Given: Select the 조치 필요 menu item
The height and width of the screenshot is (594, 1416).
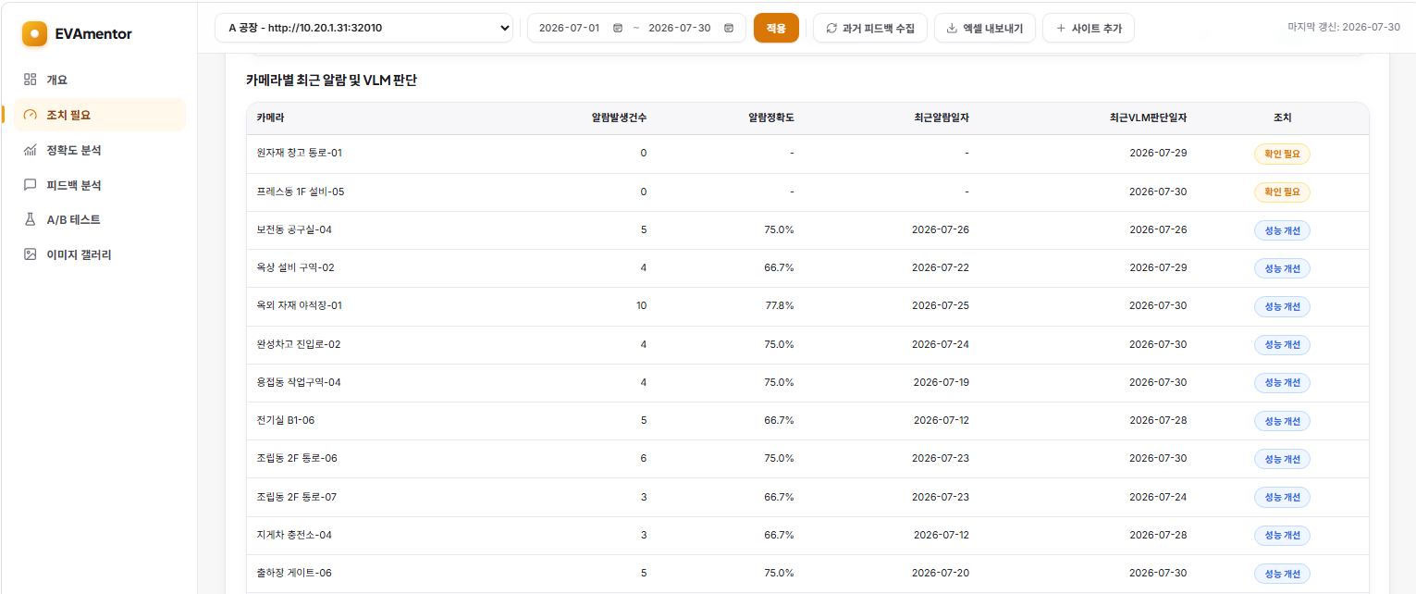Looking at the screenshot, I should (x=100, y=115).
